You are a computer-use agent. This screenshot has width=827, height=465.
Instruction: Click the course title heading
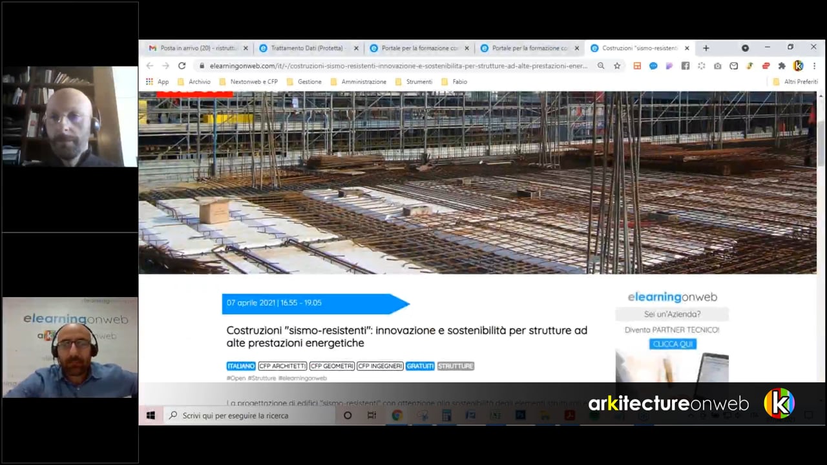406,336
